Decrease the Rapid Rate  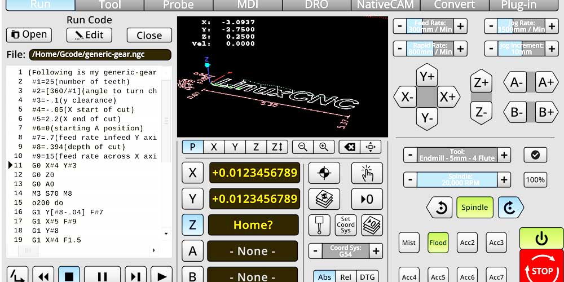pyautogui.click(x=400, y=49)
